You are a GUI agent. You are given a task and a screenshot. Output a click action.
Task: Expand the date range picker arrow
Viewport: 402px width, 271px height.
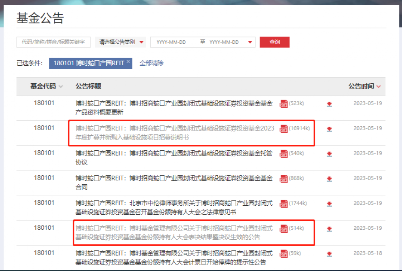[250, 42]
